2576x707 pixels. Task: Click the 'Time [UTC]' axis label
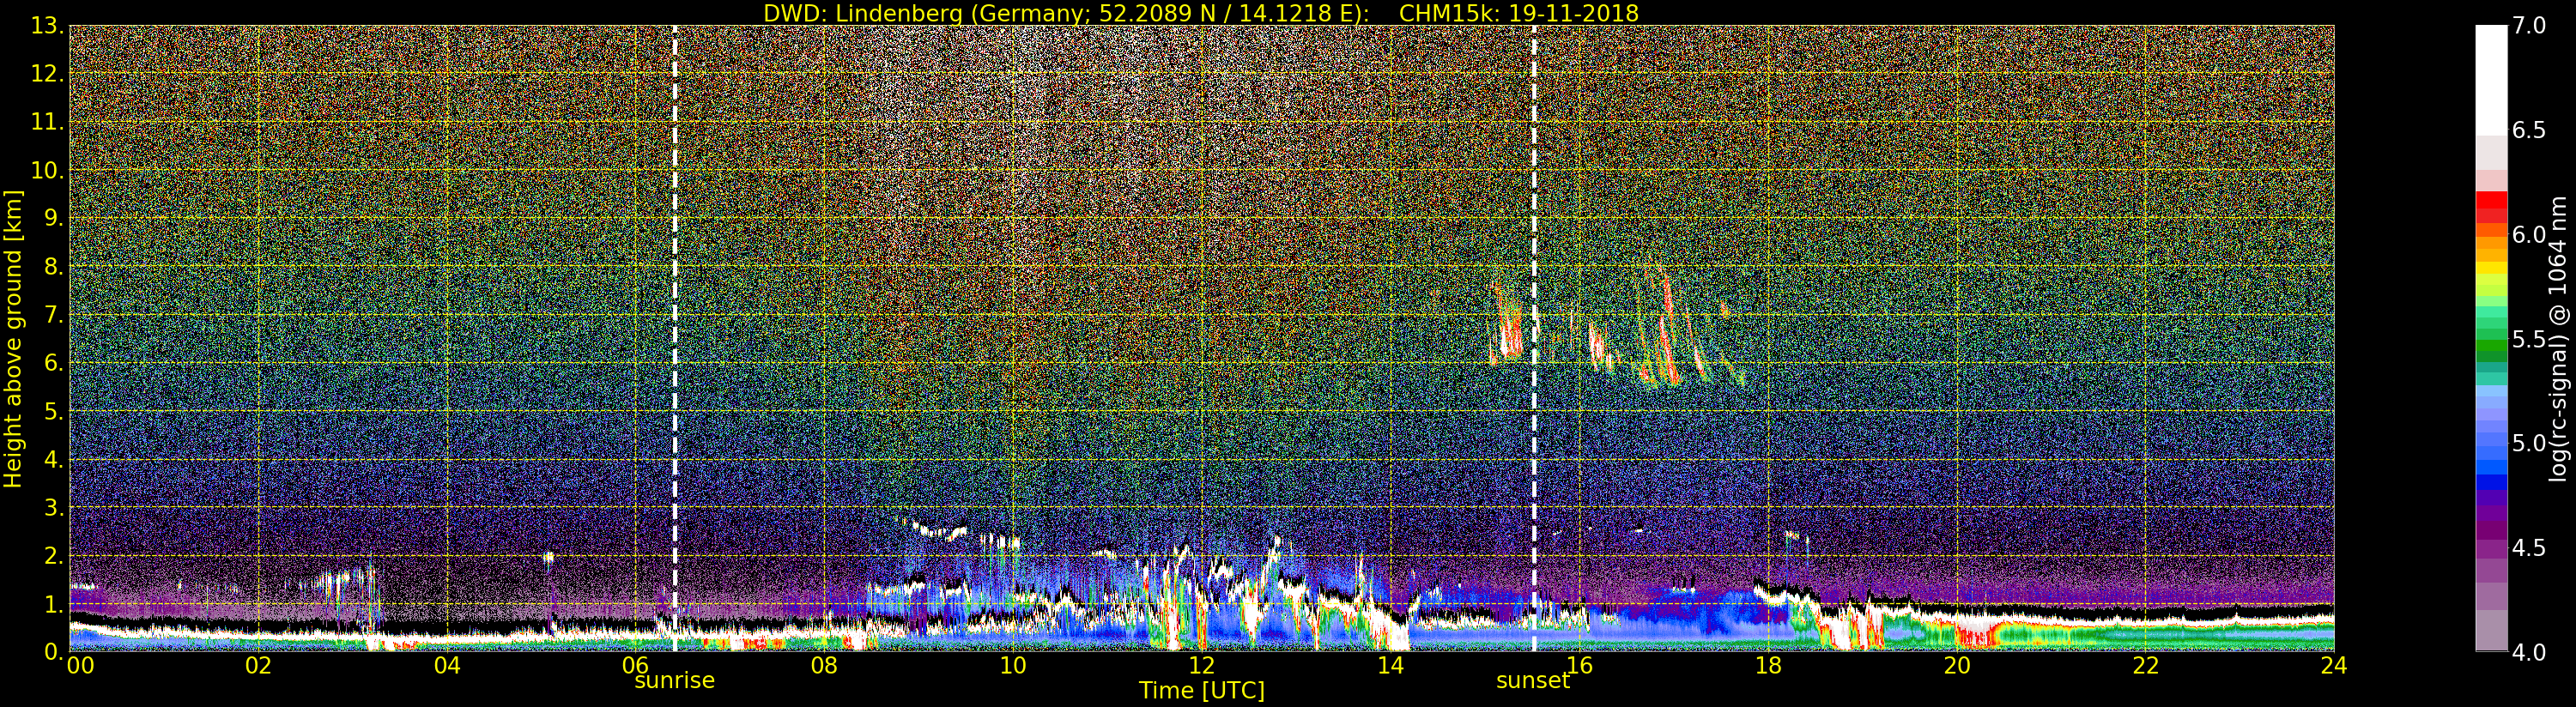pos(1202,691)
